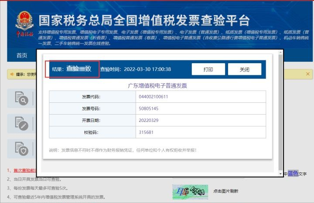The height and width of the screenshot is (203, 314).
Task: Click the speaker icon beside 提示
Action: tap(12, 74)
